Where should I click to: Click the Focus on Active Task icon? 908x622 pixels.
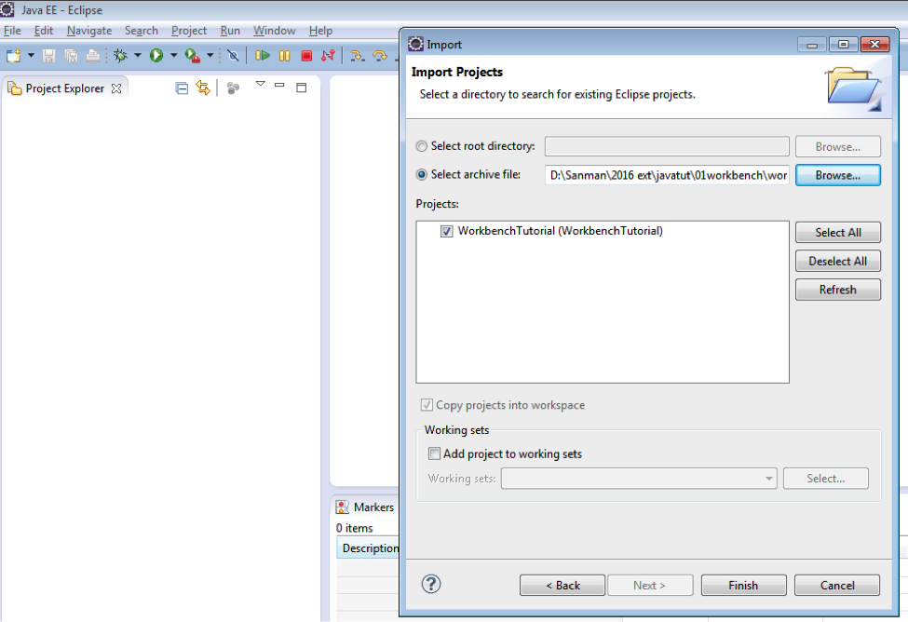coord(233,88)
